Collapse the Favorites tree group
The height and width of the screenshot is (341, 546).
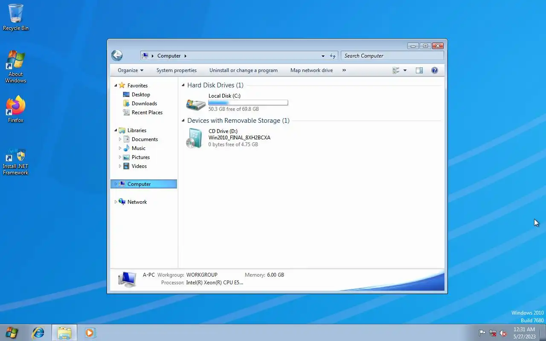point(116,86)
